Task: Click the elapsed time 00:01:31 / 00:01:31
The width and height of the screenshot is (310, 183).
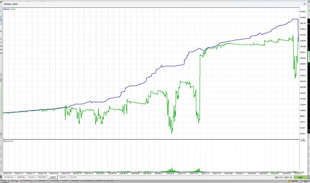Action: pyautogui.click(x=283, y=178)
